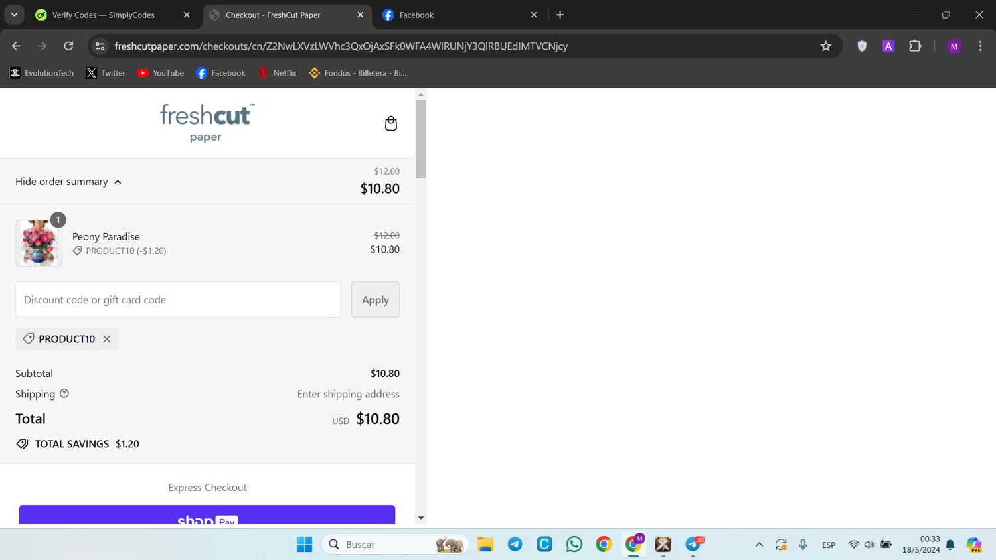Pay with the Shop Pay button
996x560 pixels.
pyautogui.click(x=207, y=515)
